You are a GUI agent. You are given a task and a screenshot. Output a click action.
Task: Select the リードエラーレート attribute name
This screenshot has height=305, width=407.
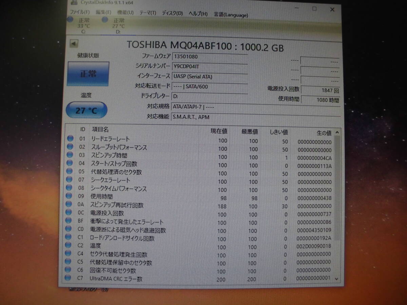click(x=110, y=139)
